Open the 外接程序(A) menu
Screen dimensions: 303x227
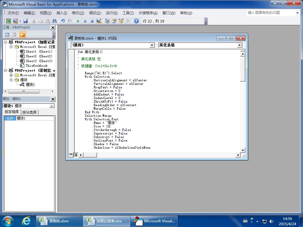point(148,13)
